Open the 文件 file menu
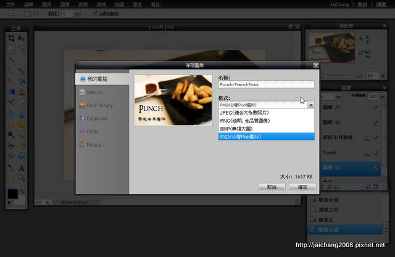Screen dimensions: 395x257 coord(10,4)
